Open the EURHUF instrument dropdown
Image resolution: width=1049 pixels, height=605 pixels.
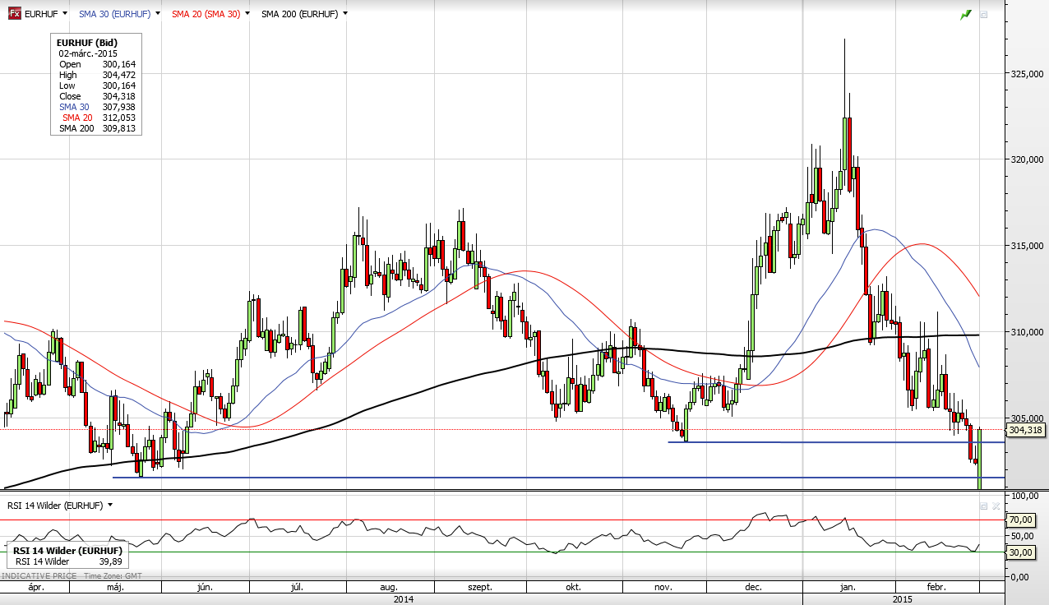point(65,14)
